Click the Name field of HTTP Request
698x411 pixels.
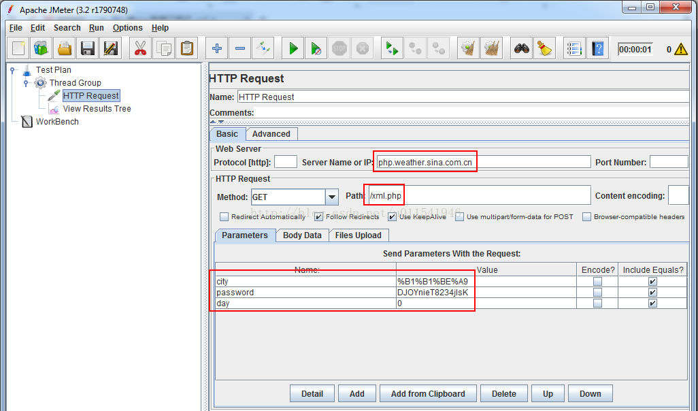(x=463, y=97)
